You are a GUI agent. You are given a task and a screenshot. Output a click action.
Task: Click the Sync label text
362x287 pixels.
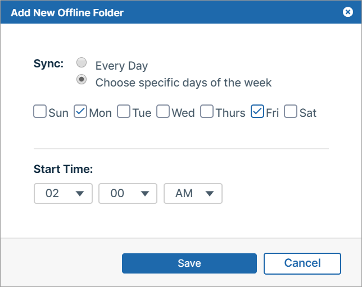tap(48, 63)
